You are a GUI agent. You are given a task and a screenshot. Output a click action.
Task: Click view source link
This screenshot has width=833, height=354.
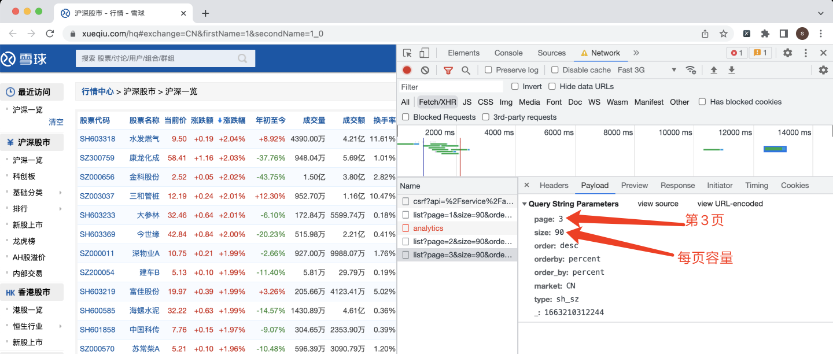pos(658,204)
